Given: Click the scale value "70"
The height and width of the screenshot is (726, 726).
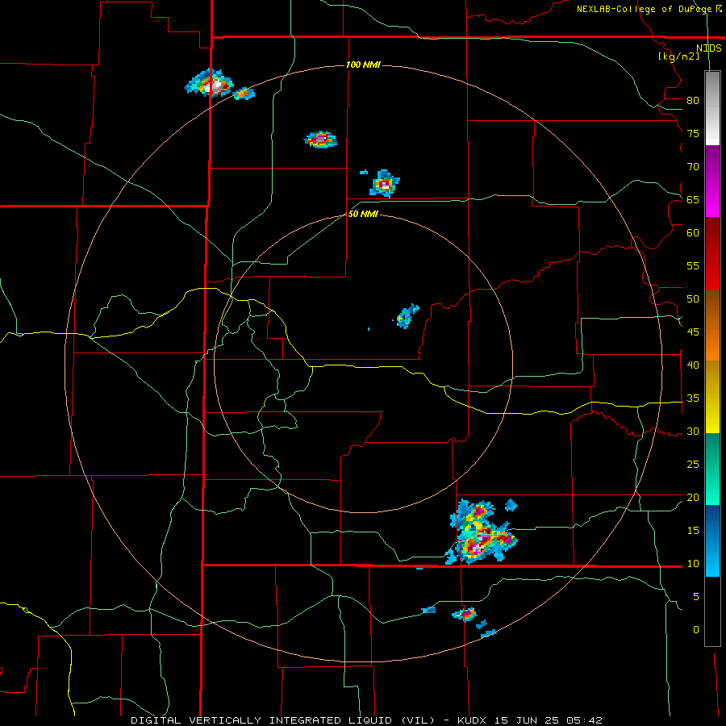Looking at the screenshot, I should click(x=693, y=167).
